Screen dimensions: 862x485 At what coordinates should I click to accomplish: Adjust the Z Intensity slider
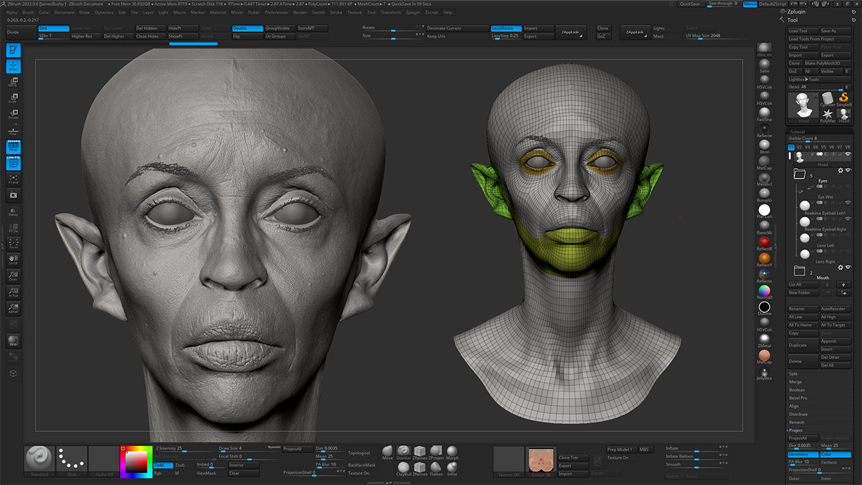[186, 449]
